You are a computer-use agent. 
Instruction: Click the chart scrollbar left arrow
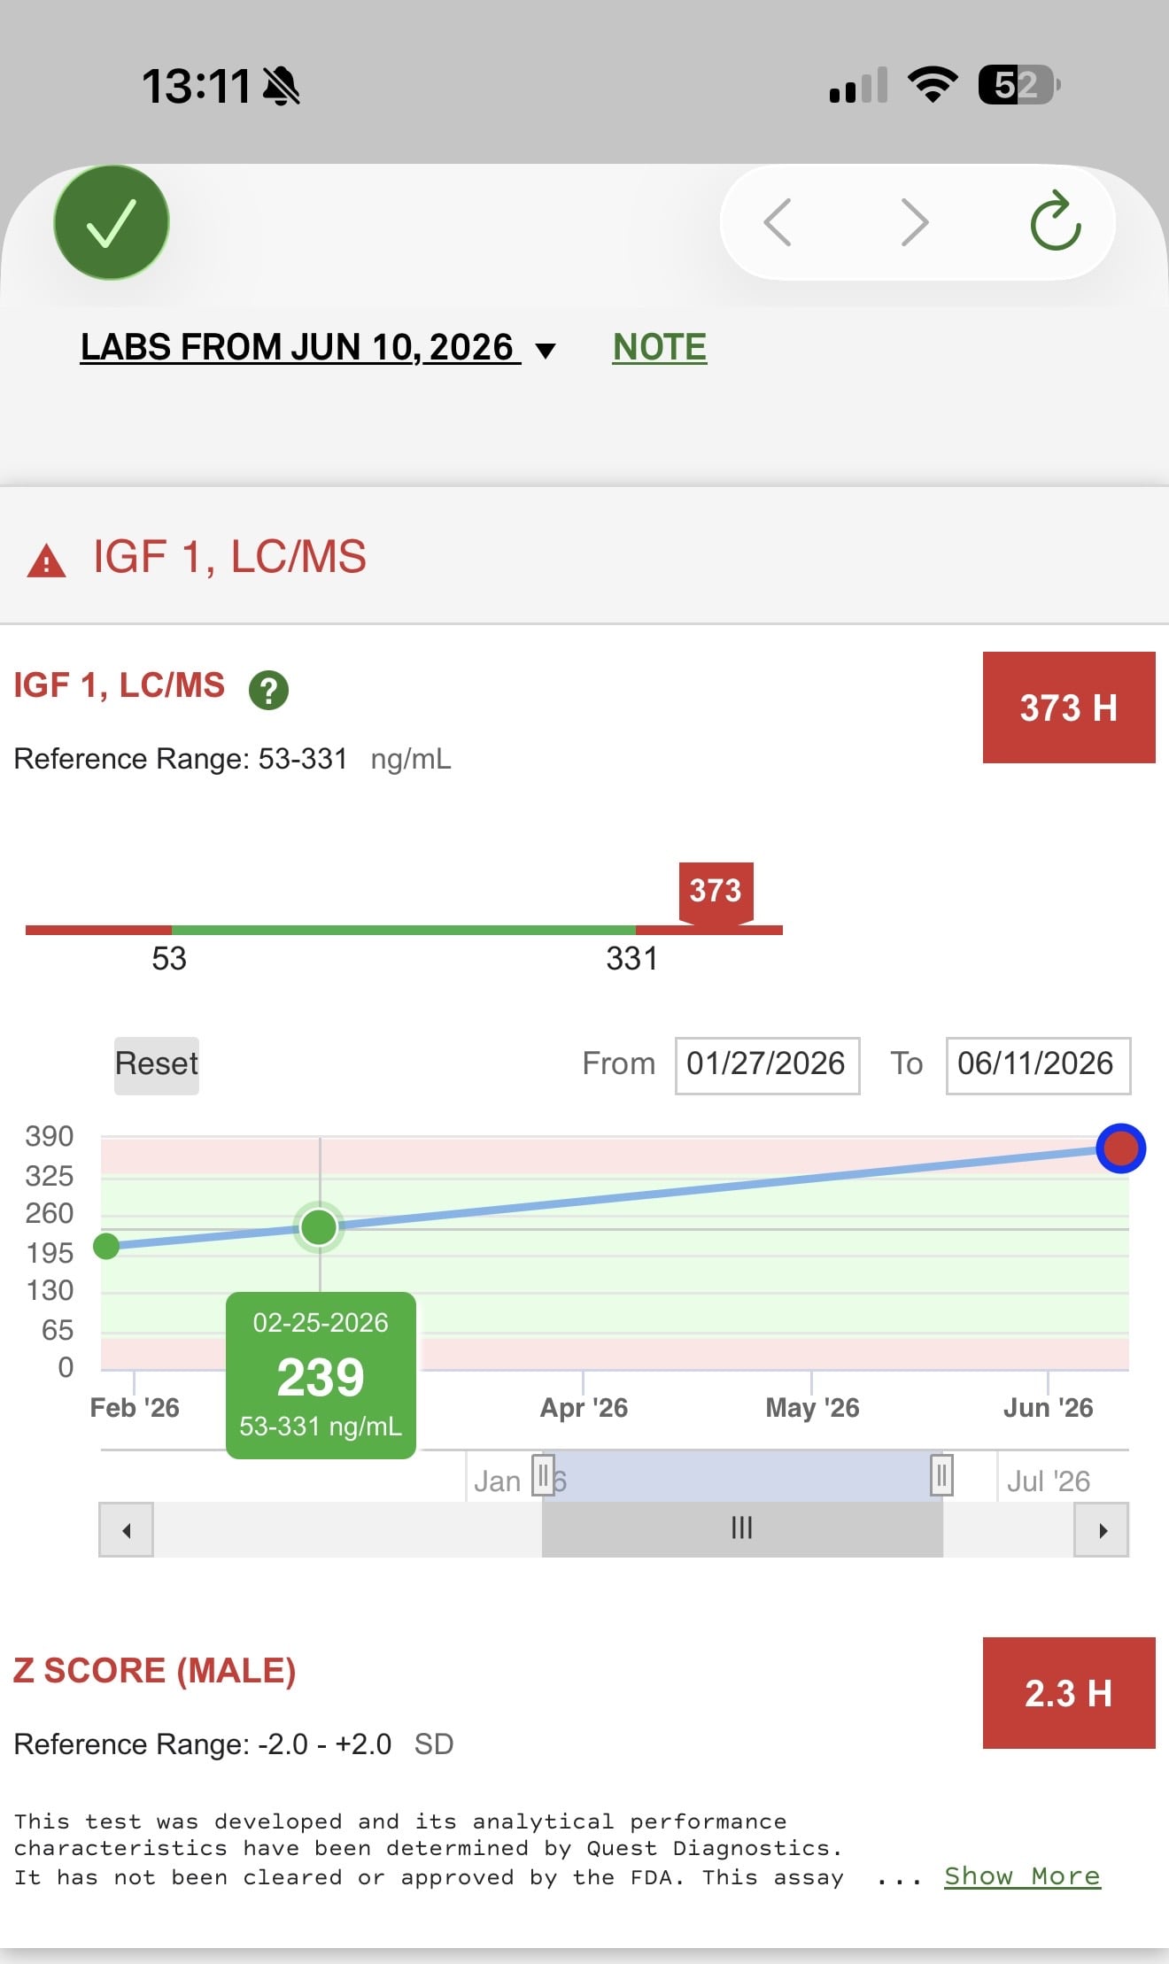127,1530
